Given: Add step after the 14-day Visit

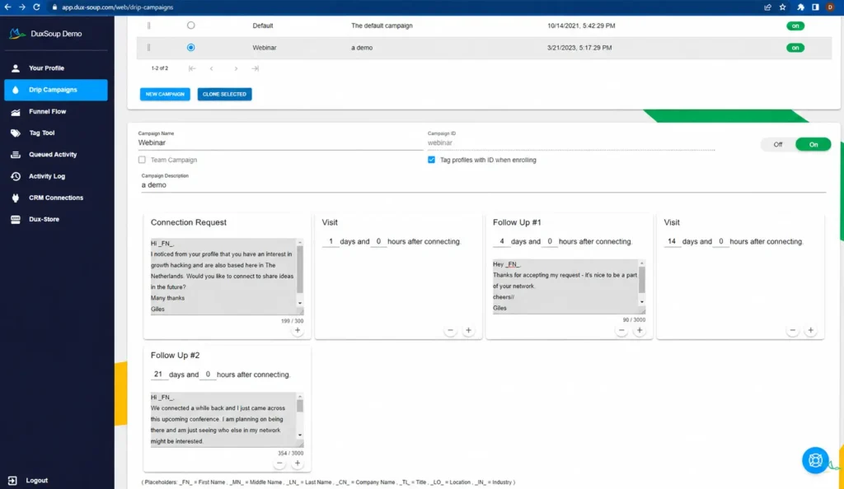Looking at the screenshot, I should tap(811, 330).
